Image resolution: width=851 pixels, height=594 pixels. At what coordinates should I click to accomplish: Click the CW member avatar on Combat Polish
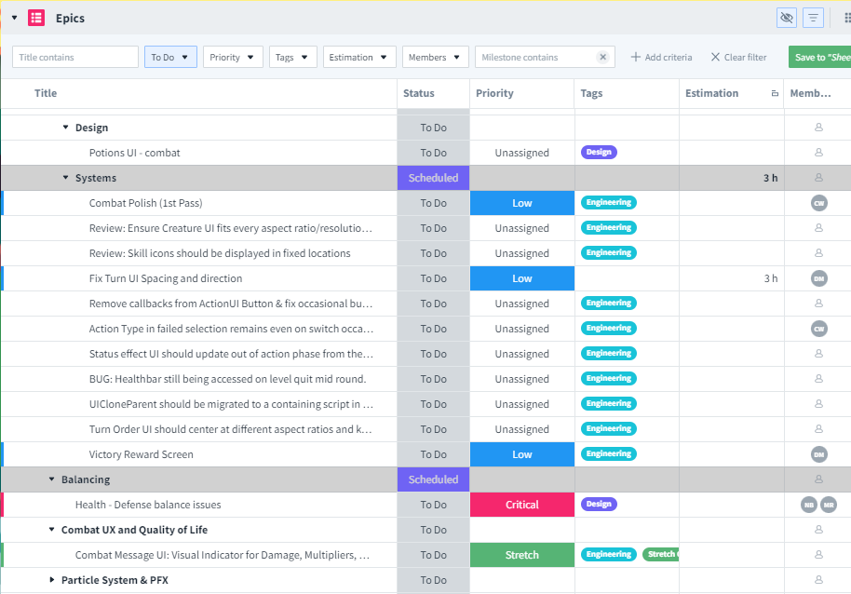pyautogui.click(x=819, y=203)
